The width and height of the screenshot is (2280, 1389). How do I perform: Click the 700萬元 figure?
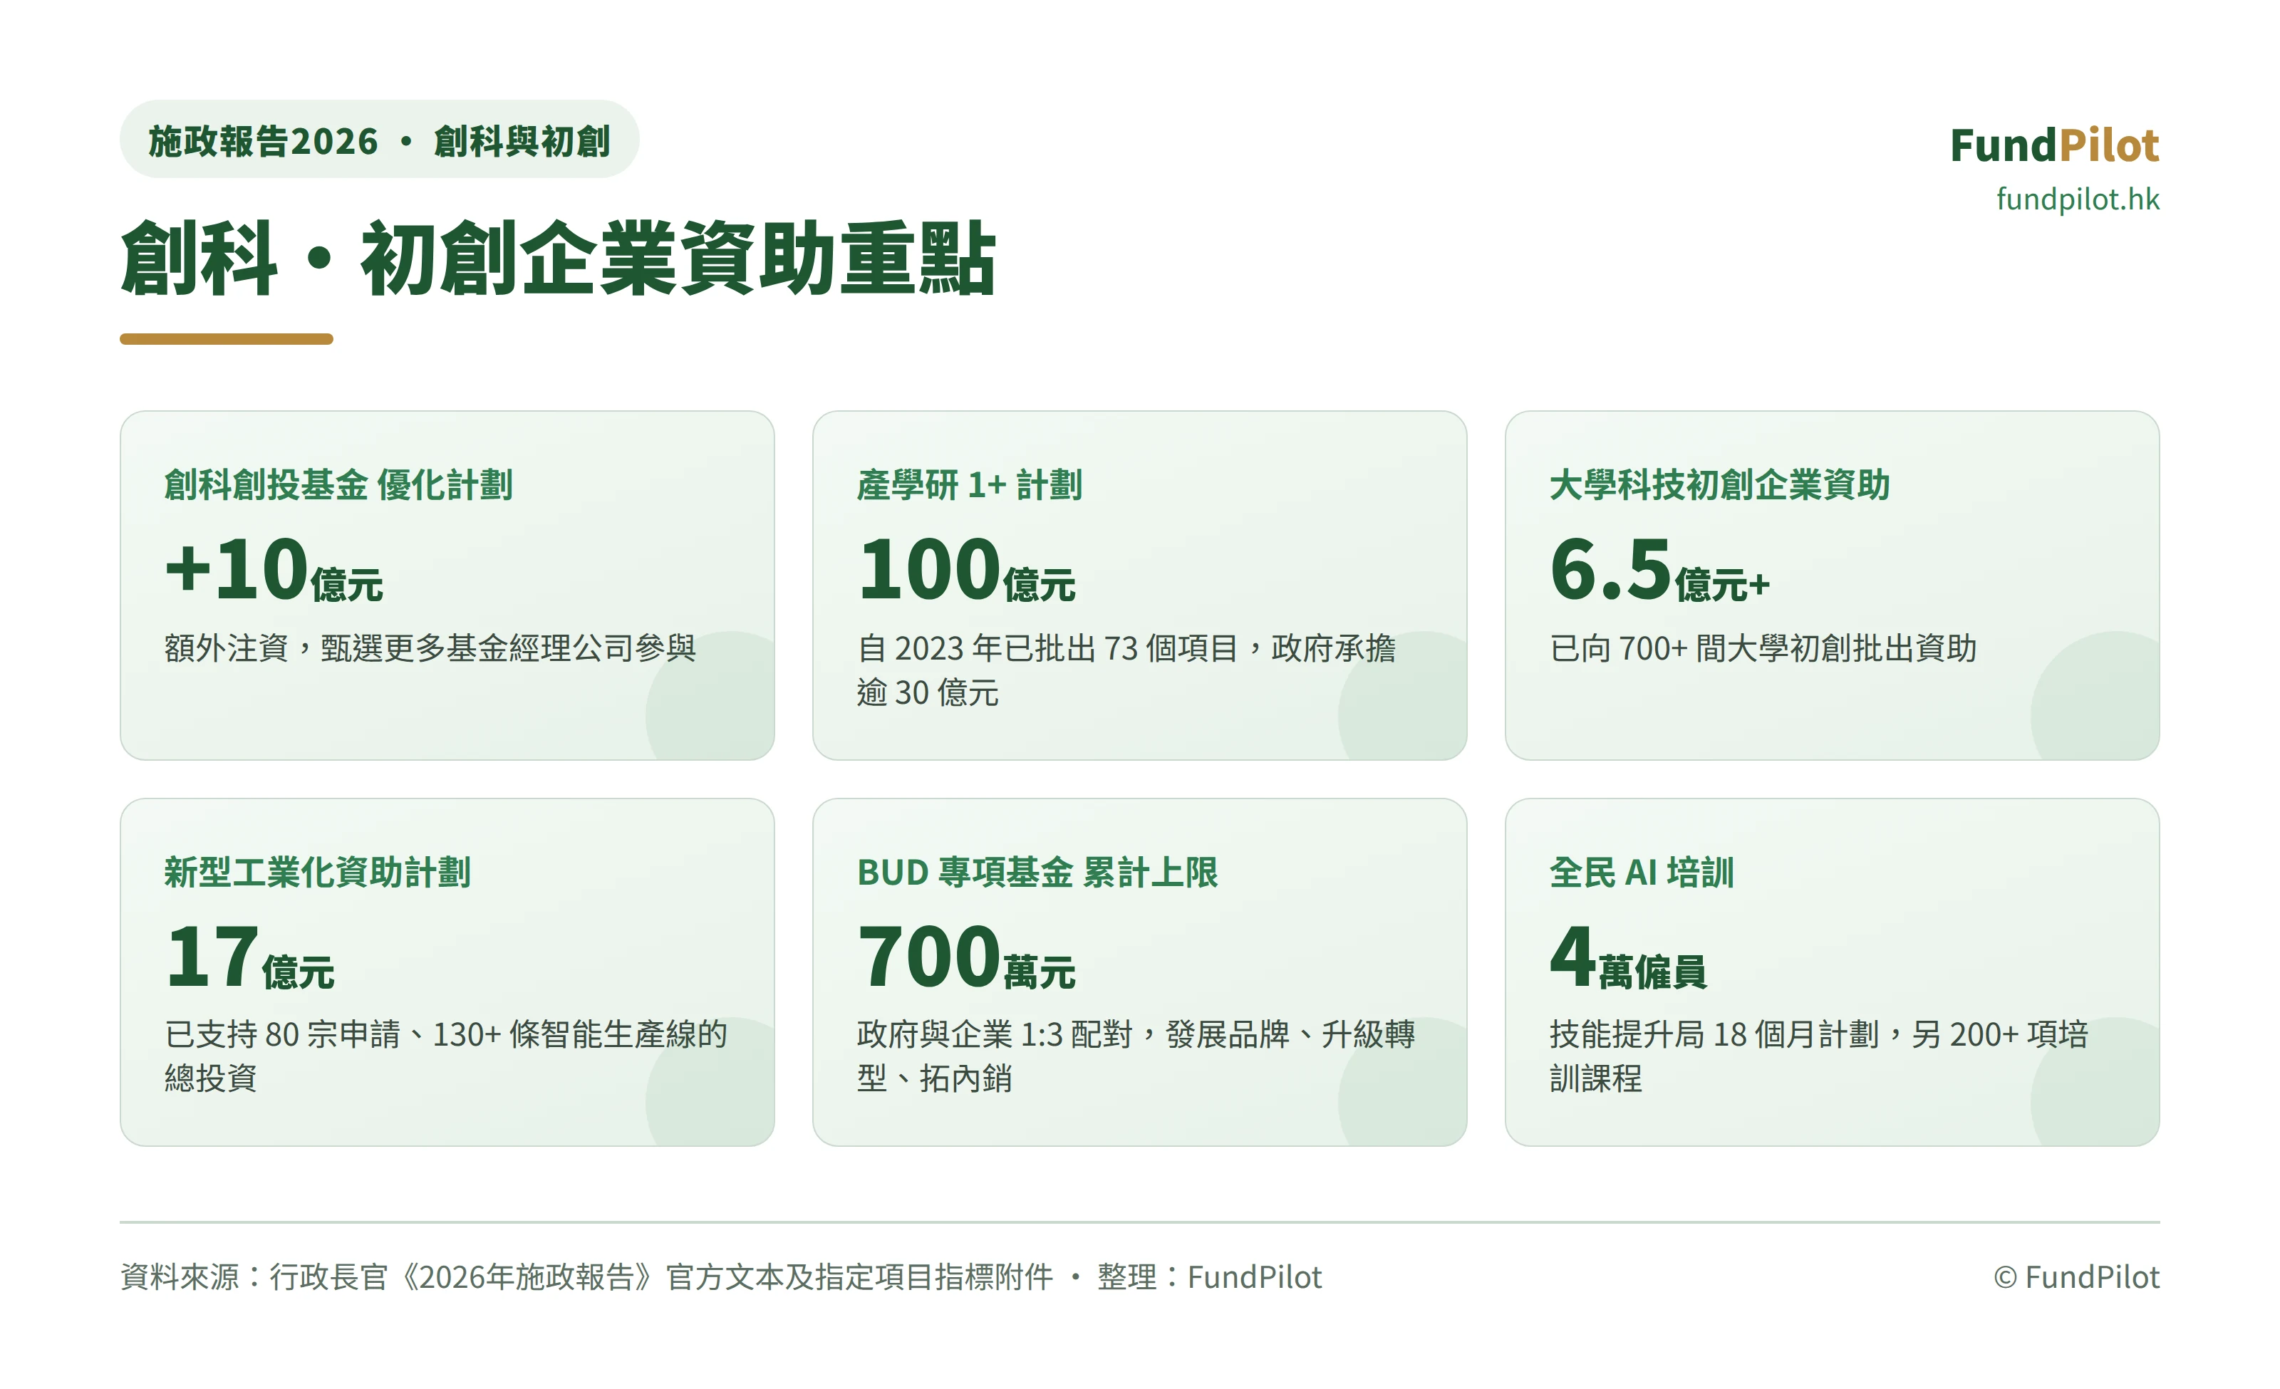(966, 957)
